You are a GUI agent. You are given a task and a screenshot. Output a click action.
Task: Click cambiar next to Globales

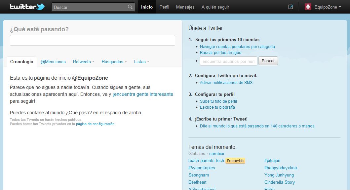pos(217,153)
